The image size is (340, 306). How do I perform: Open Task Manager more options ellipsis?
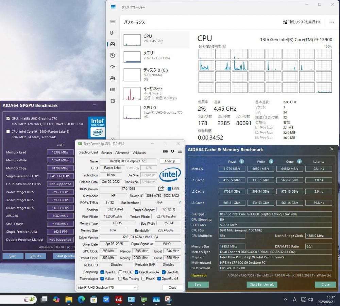[x=331, y=22]
